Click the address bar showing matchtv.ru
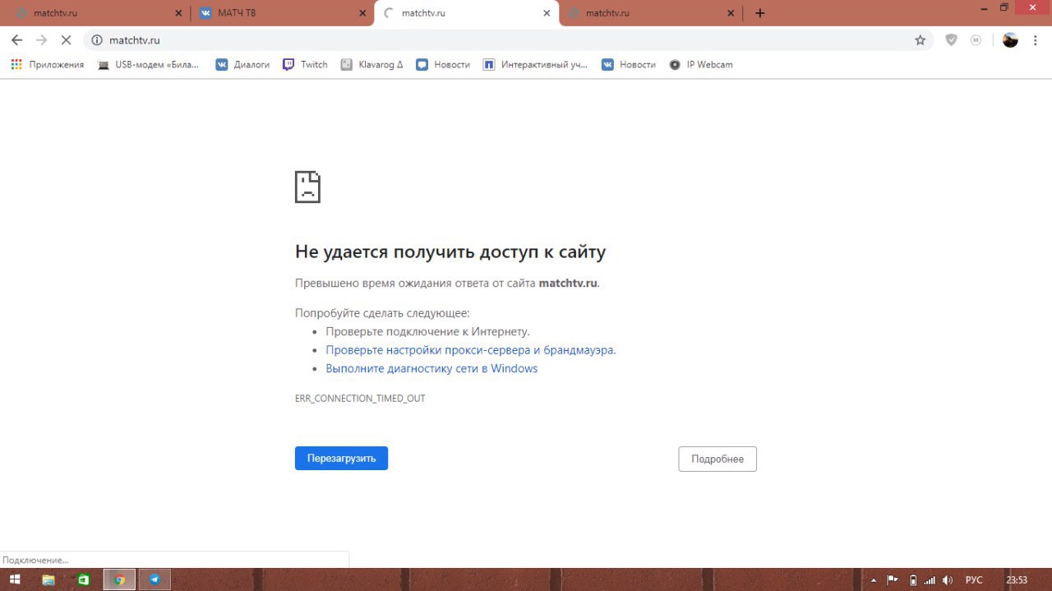This screenshot has width=1052, height=591. [x=508, y=39]
